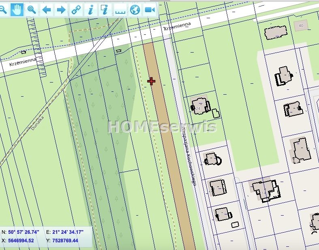Click the N latitude coordinate value
Screen dimensions: 319x250
coord(24,232)
